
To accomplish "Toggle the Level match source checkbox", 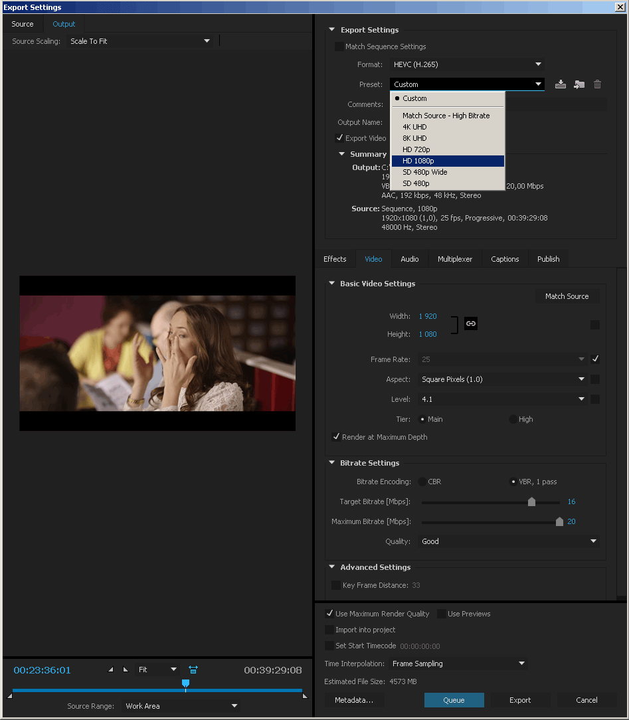I will pyautogui.click(x=595, y=399).
